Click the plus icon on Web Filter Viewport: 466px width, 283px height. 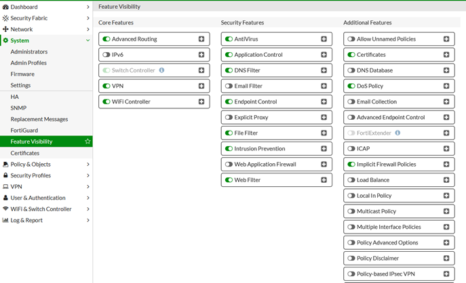pos(324,180)
